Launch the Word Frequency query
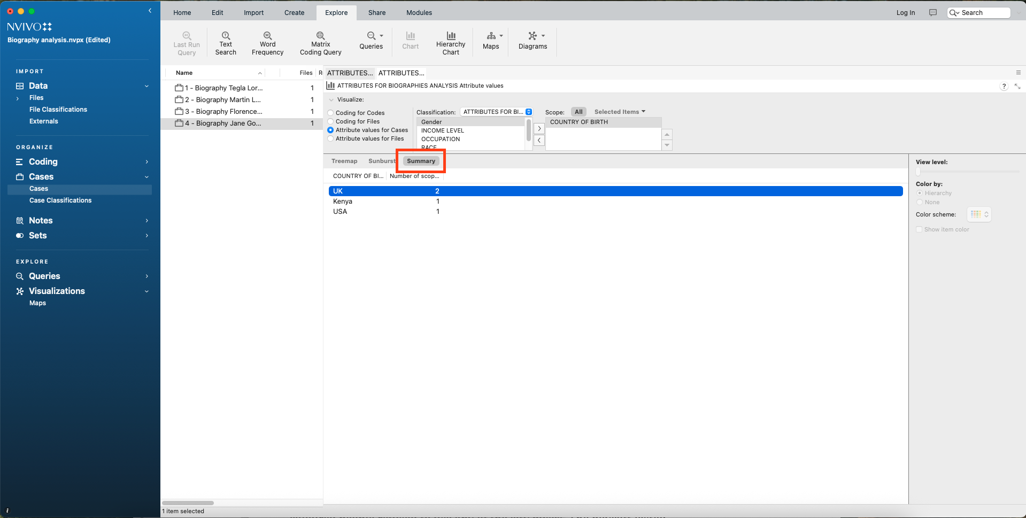1026x518 pixels. 267,43
